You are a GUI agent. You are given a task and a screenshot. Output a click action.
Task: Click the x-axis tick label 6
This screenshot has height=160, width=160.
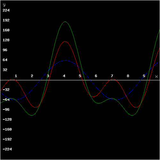tap(96, 76)
